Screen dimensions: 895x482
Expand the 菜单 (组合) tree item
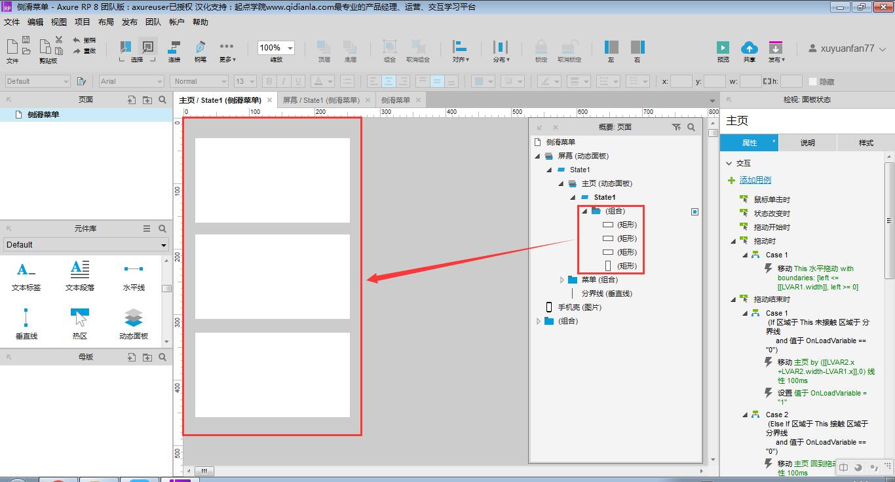562,280
